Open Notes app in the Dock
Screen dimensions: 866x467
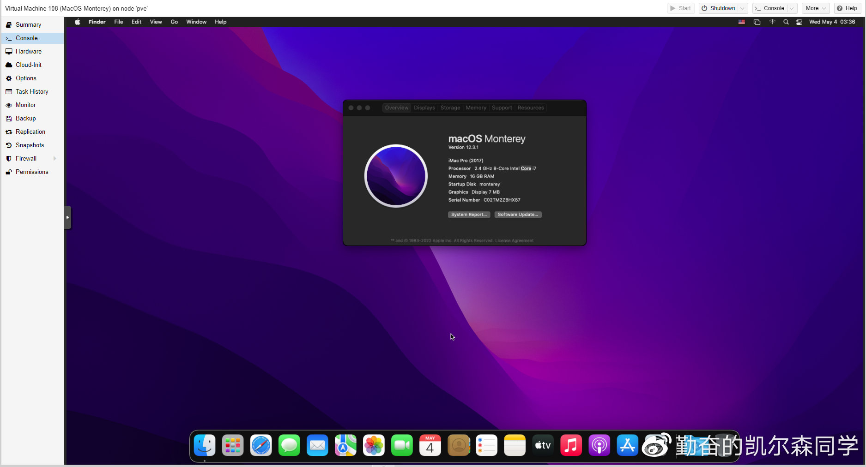tap(515, 446)
